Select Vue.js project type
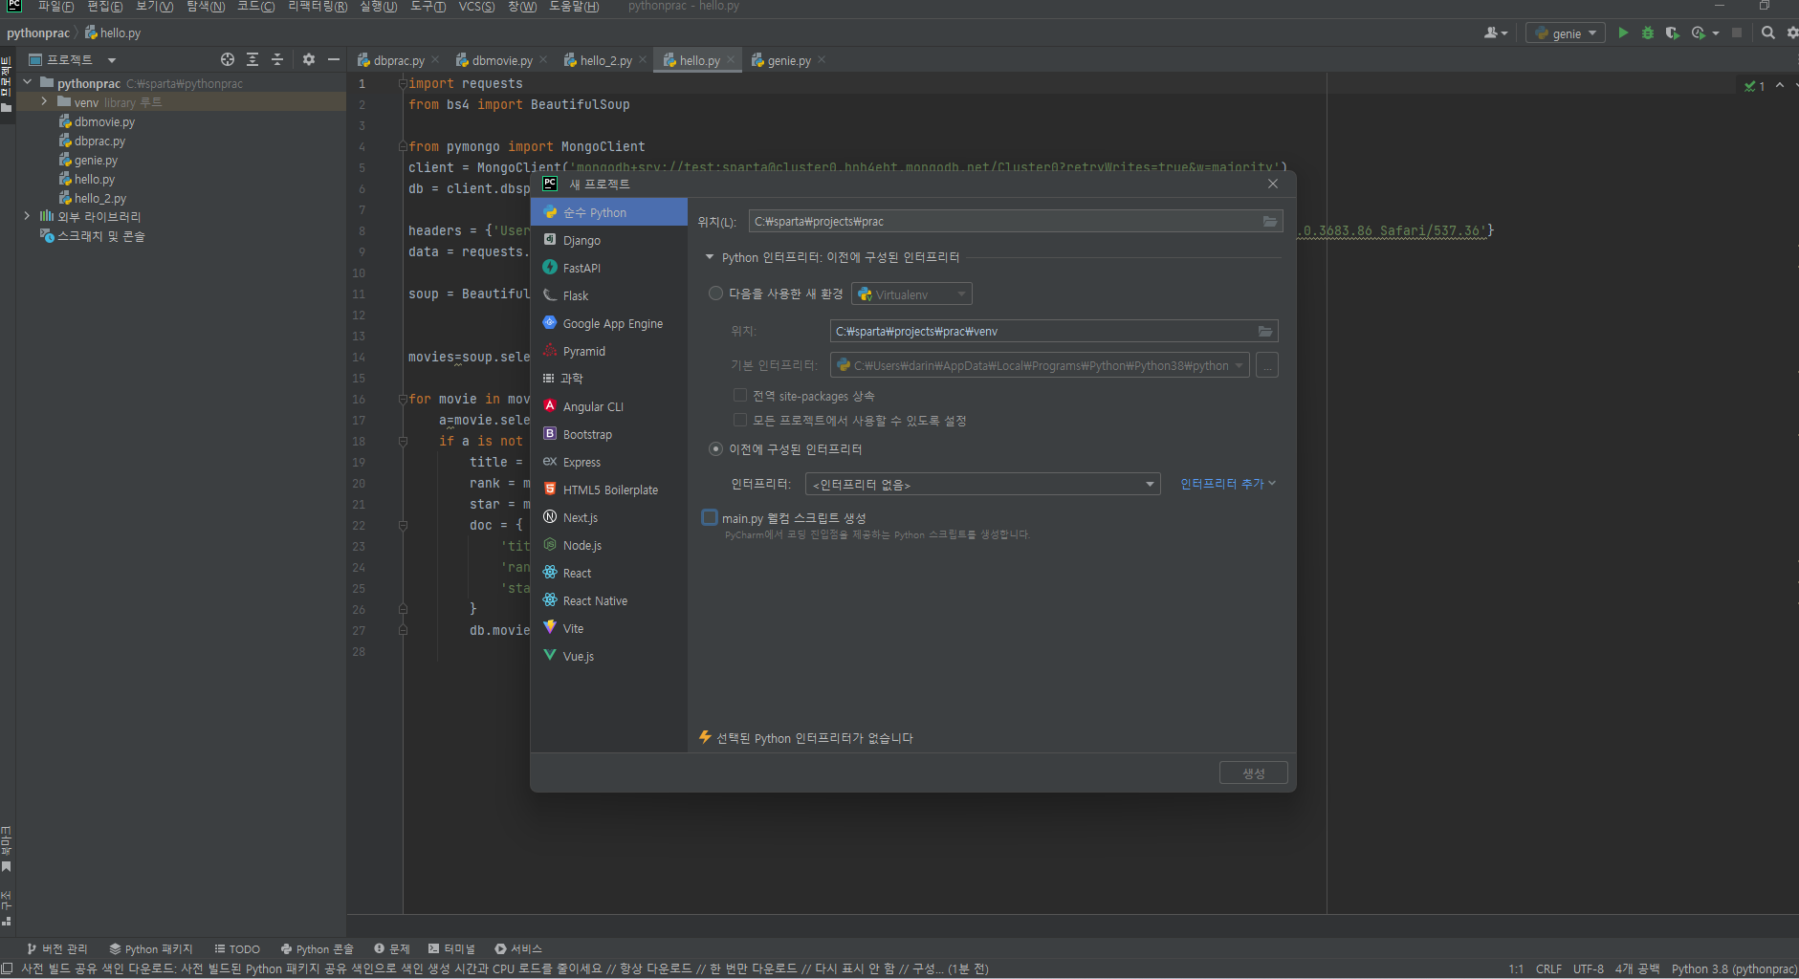Image resolution: width=1799 pixels, height=979 pixels. (x=609, y=656)
